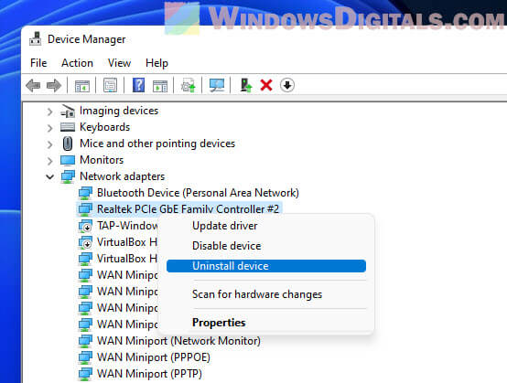Click the show/hide action pane icon

(160, 86)
